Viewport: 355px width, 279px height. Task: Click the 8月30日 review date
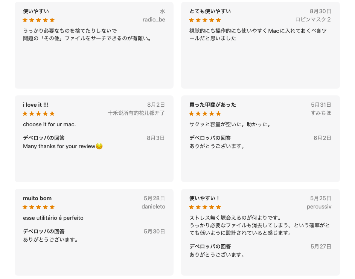point(321,11)
